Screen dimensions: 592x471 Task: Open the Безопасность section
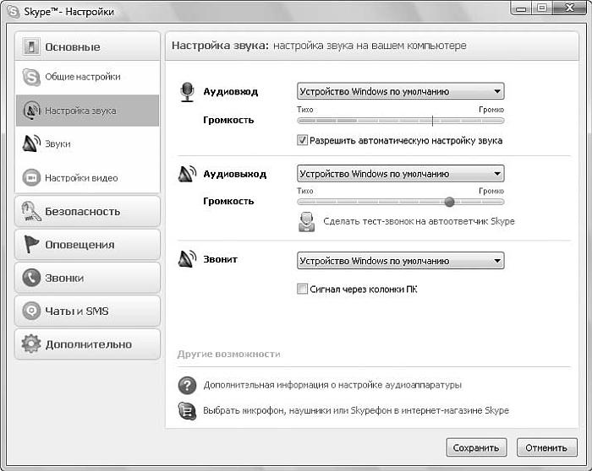point(87,212)
